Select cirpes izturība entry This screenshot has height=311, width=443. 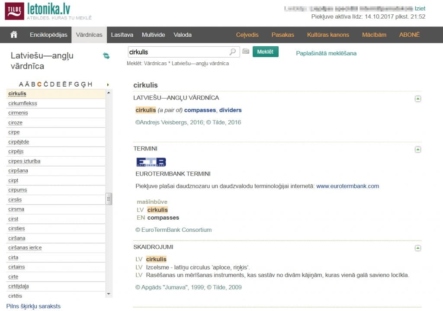(24, 161)
